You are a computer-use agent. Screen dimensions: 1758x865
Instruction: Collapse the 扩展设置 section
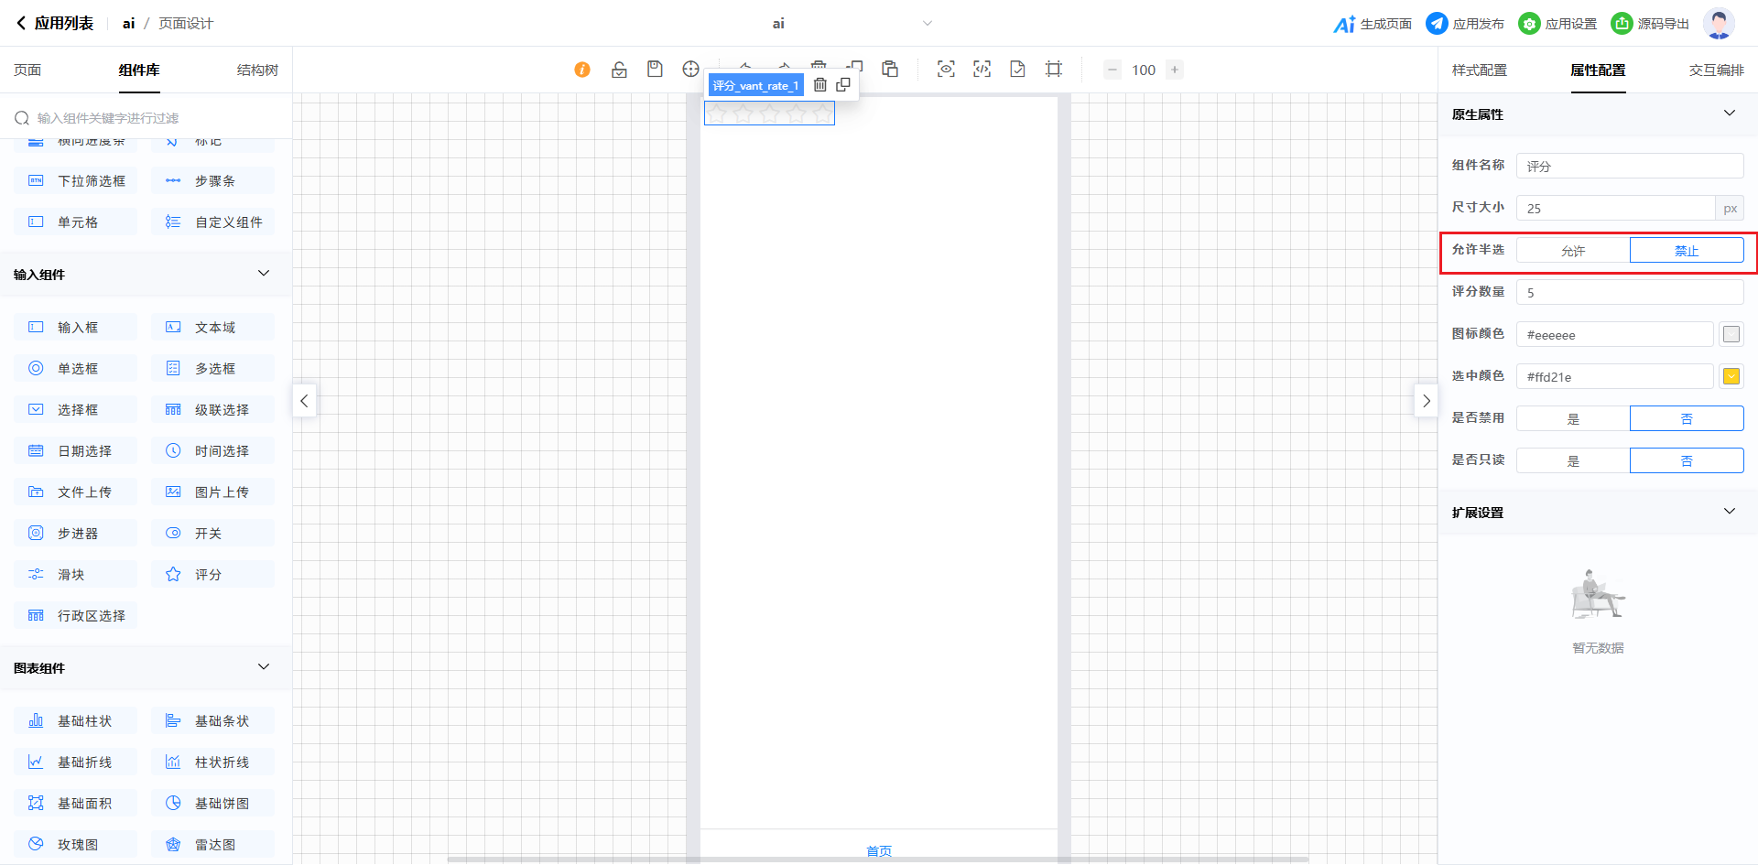[1730, 512]
